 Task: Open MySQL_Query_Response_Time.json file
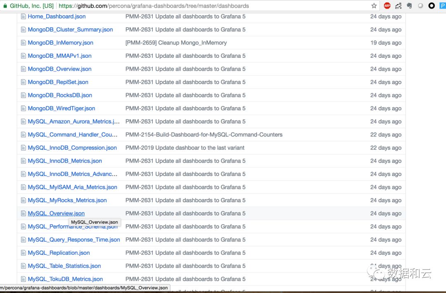(74, 240)
